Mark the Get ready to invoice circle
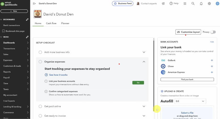Viewport: 220px width, 119px height. [40, 116]
